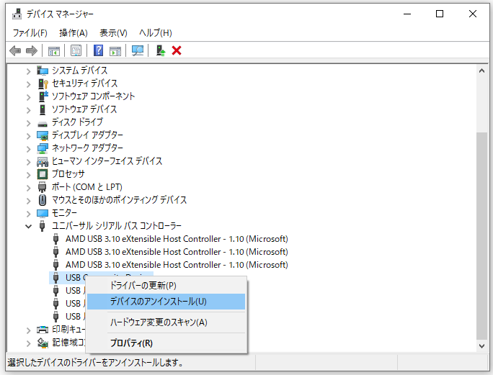
Task: Click the 印刷キュー printer icon
Action: pos(43,330)
